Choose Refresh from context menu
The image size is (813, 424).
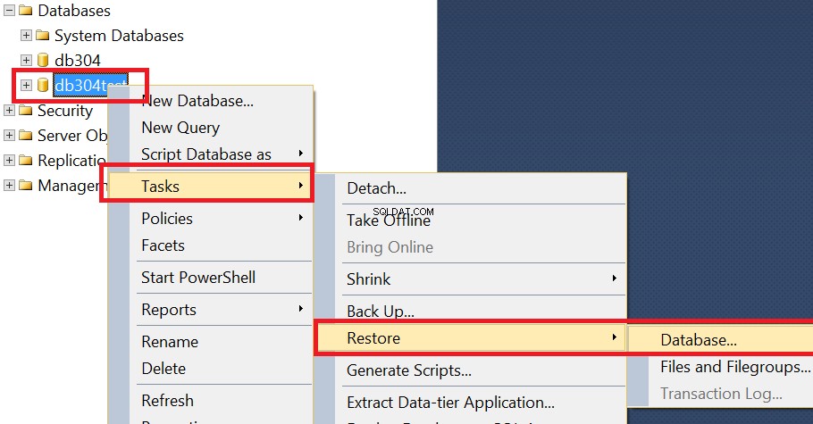(210, 401)
